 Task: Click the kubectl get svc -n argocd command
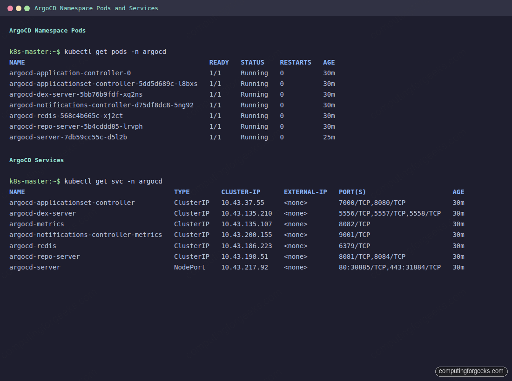114,181
